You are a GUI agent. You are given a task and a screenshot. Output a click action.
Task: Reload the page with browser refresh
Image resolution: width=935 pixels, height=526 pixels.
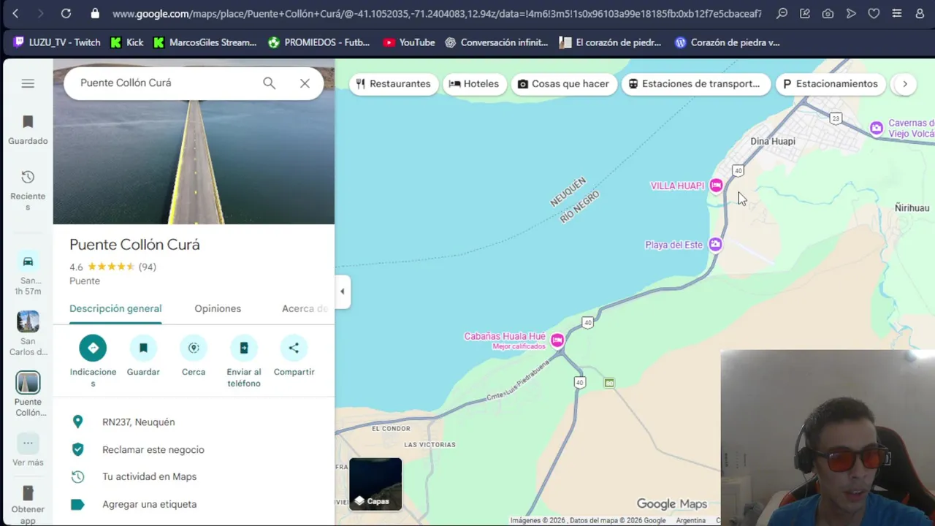tap(66, 13)
